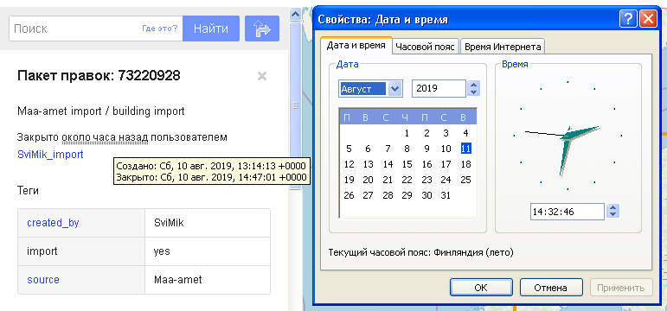Switch to the Дата и время tab

pyautogui.click(x=356, y=46)
